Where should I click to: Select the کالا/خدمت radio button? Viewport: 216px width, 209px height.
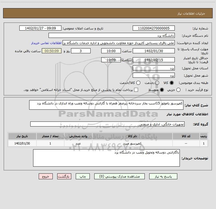tap(138, 83)
